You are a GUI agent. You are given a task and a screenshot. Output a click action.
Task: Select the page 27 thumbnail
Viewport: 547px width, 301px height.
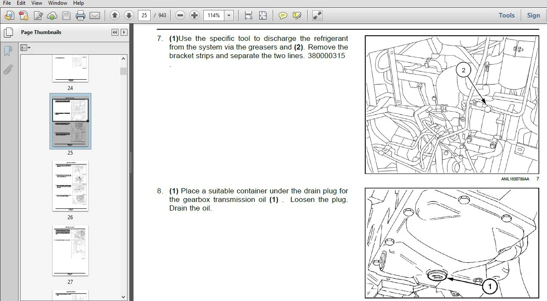coord(70,251)
